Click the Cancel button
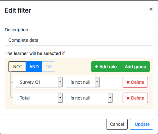This screenshot has height=134, width=158. coord(117,124)
